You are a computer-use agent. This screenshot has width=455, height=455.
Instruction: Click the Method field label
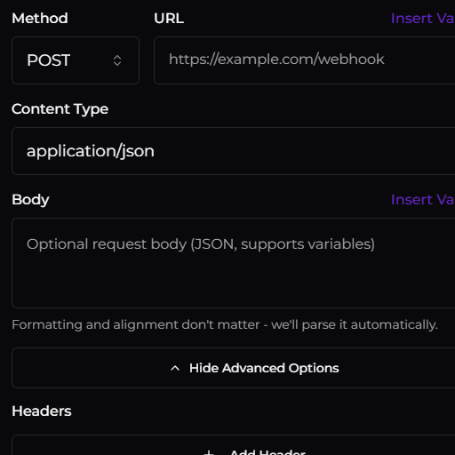(x=40, y=19)
